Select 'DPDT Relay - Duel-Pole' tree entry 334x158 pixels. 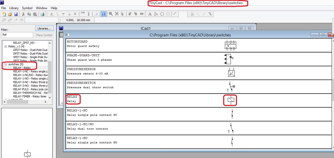(30, 50)
